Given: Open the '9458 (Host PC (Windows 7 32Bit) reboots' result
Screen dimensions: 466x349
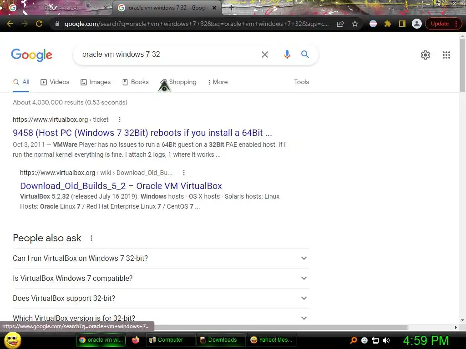Looking at the screenshot, I should point(142,133).
